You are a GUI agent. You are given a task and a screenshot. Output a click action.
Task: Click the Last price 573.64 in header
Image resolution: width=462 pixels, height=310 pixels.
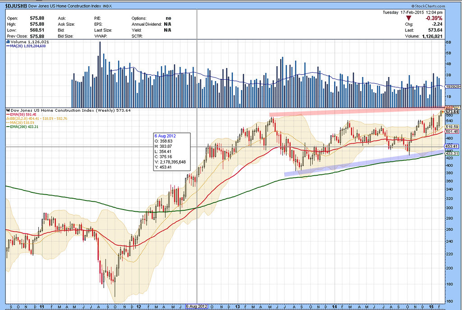[x=435, y=30]
